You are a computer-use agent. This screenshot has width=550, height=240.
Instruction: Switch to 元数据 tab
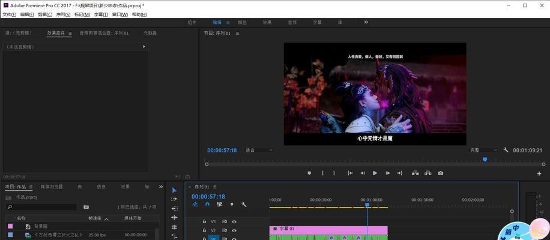point(150,33)
